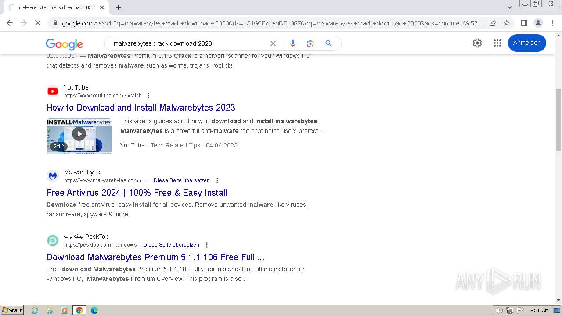Click the pesktop.com windows URL text
Viewport: 562px width, 316px height.
pyautogui.click(x=100, y=245)
